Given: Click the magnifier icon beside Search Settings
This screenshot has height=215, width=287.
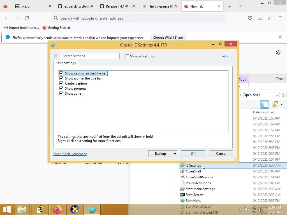Looking at the screenshot, I should tap(56, 56).
